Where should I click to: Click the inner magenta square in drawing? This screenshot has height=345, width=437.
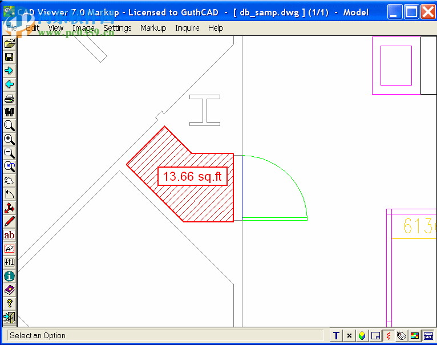(x=396, y=66)
